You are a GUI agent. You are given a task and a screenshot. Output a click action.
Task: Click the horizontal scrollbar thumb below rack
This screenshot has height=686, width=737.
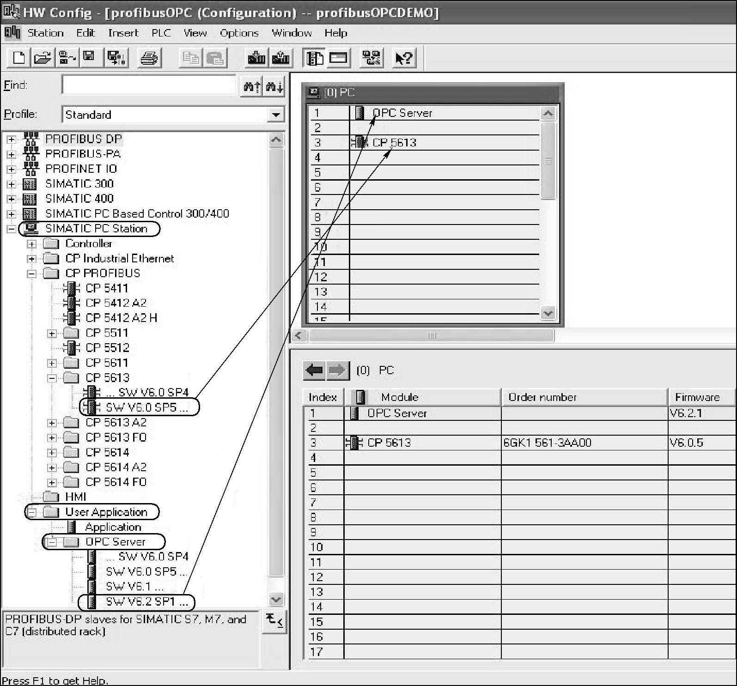point(431,335)
